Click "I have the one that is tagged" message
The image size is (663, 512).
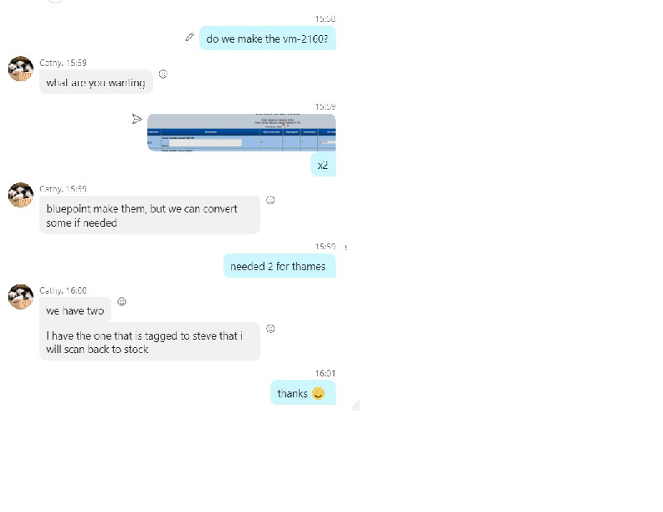150,342
